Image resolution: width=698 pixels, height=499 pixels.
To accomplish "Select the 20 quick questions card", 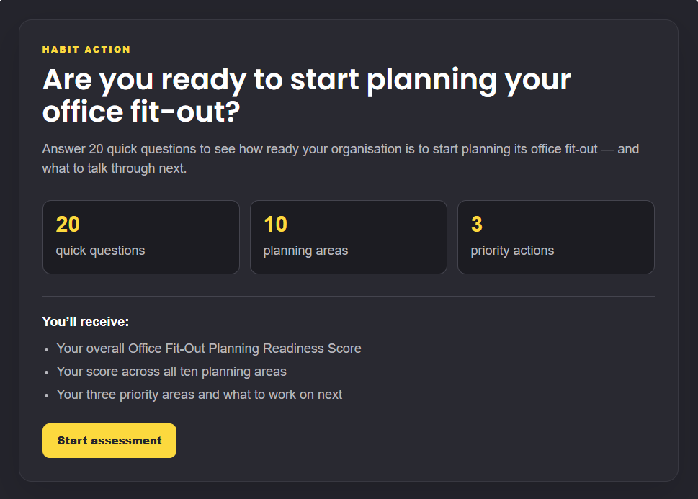I will (141, 237).
